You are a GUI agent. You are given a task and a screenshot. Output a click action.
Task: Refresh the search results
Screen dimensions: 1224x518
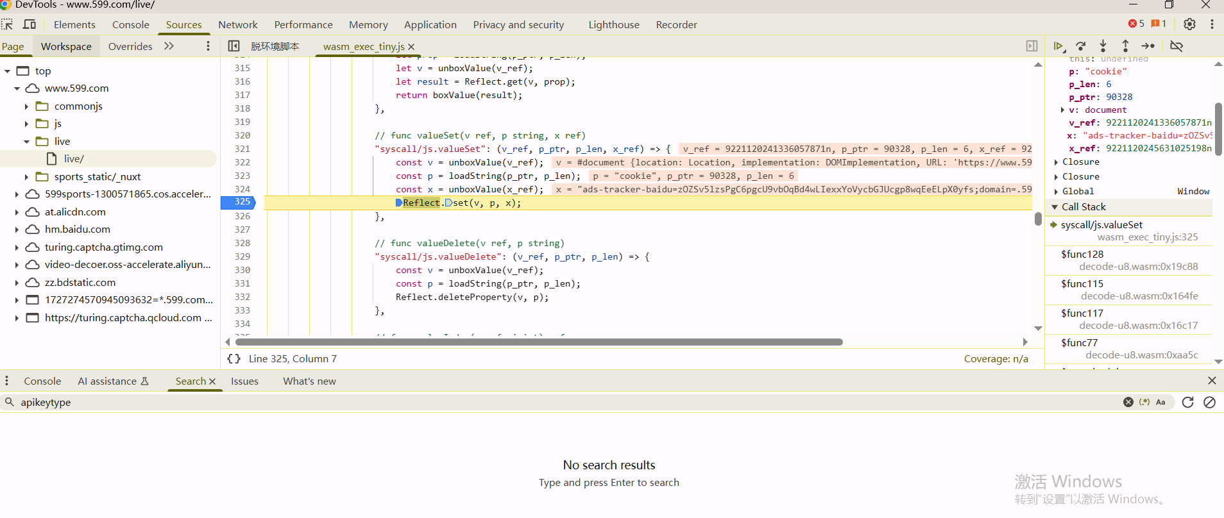pyautogui.click(x=1187, y=403)
